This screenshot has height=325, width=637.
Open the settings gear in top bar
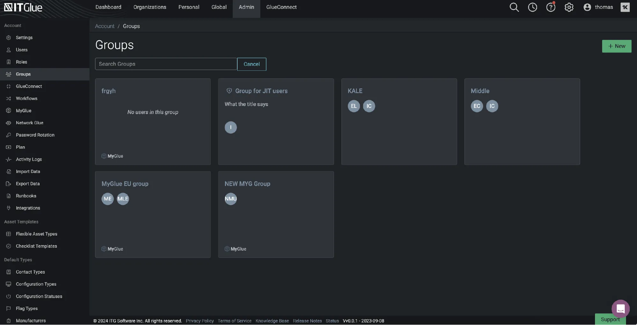click(569, 7)
